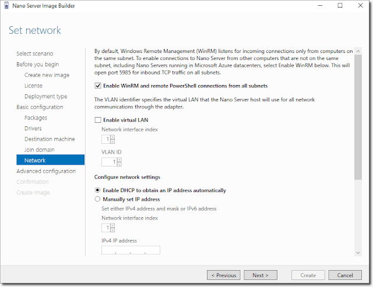Click the scrollbar up arrow

tap(358, 51)
